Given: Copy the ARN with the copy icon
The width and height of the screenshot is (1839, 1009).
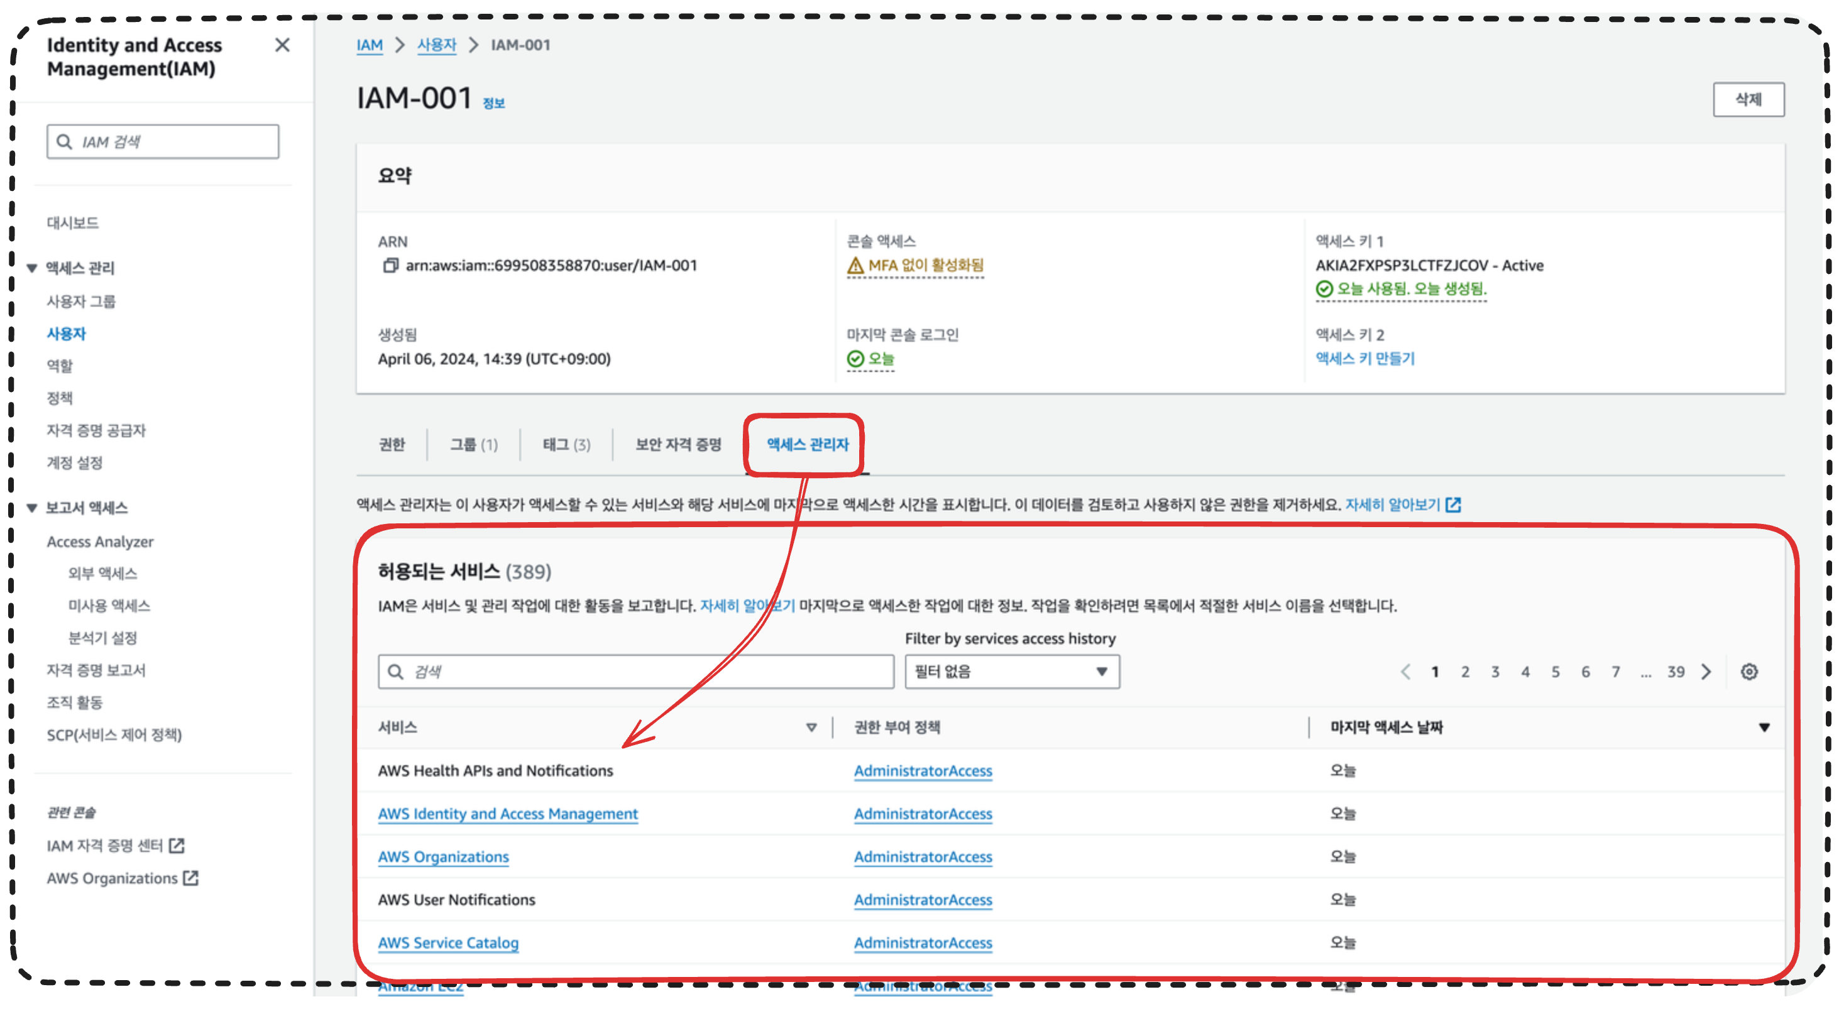Looking at the screenshot, I should tap(390, 266).
